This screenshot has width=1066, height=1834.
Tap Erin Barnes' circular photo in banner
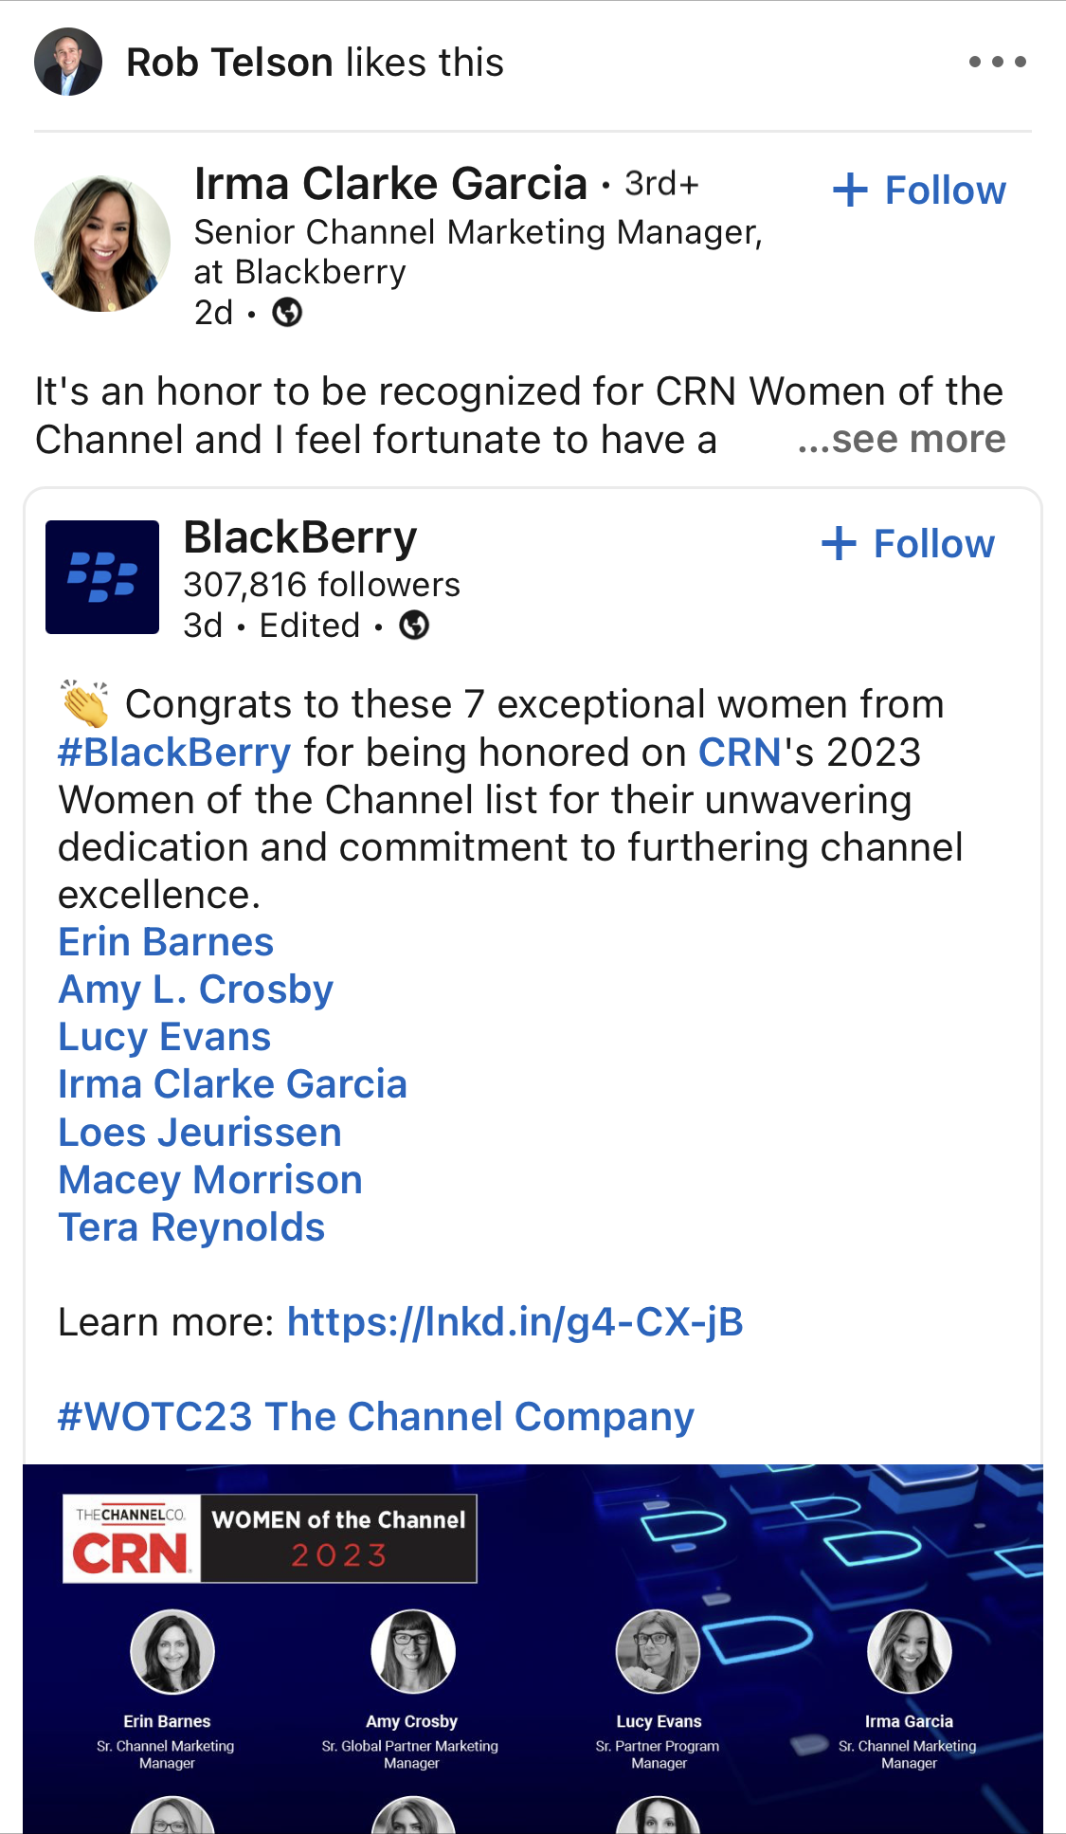coord(172,1651)
